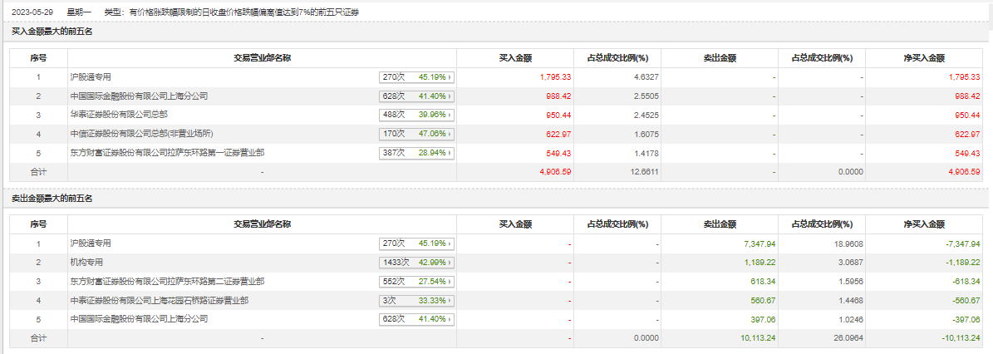Expand the 387次 28.94% stats box
Viewport: 993px width, 354px height.
click(x=416, y=153)
